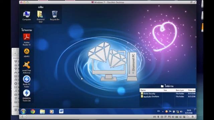Image resolution: width=214 pixels, height=120 pixels.
Task: Click the Music note icon in Finder sidebar
Action: click(16, 91)
